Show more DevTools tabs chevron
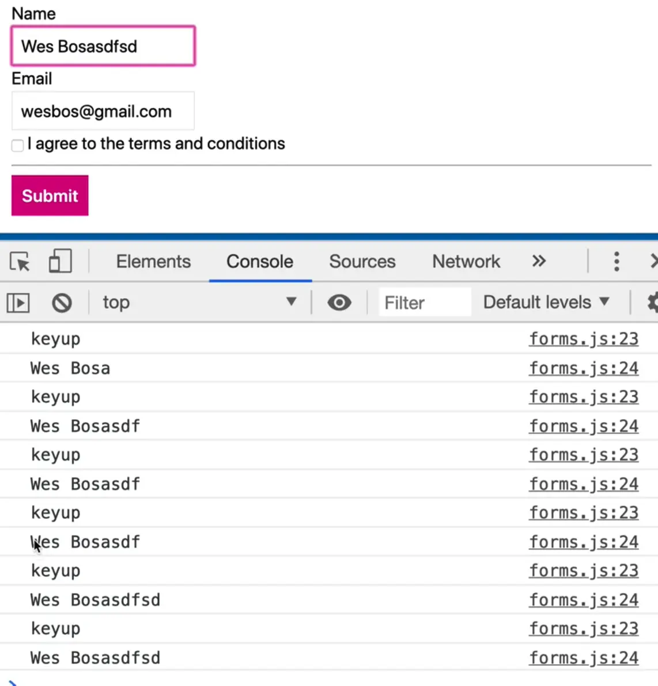The width and height of the screenshot is (658, 686). pyautogui.click(x=539, y=262)
